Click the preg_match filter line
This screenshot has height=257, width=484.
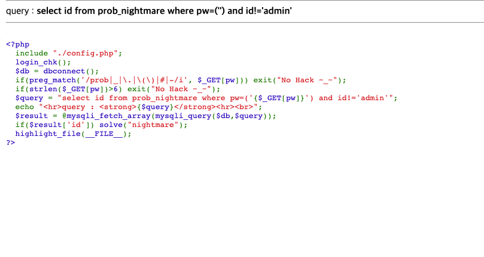click(181, 80)
